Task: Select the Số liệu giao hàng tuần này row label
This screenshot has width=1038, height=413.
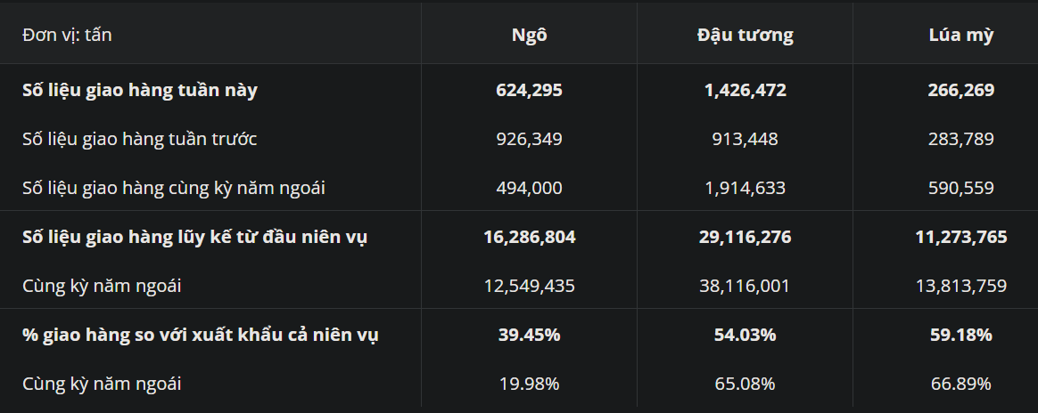Action: point(140,90)
